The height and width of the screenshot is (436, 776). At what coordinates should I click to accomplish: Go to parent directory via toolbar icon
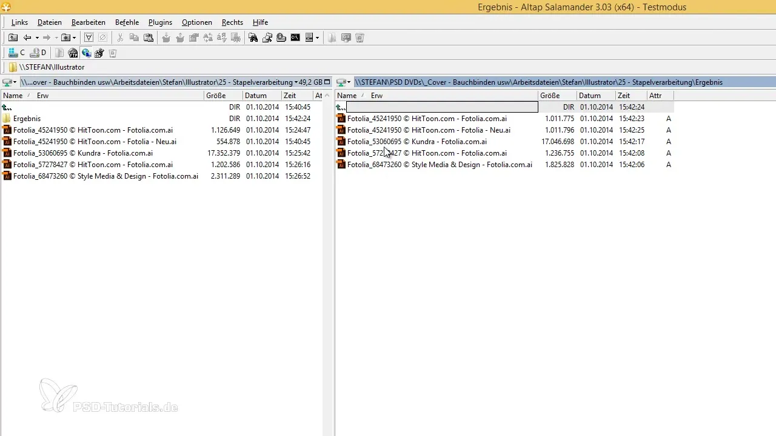point(13,38)
